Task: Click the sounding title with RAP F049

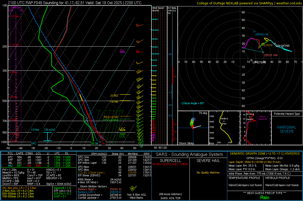Action: (x=74, y=3)
